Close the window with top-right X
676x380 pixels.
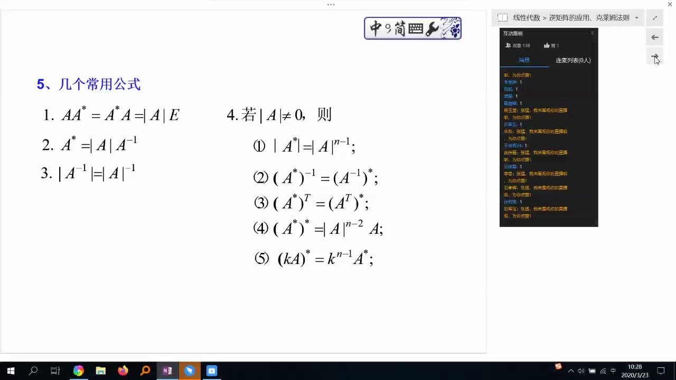pyautogui.click(x=670, y=4)
